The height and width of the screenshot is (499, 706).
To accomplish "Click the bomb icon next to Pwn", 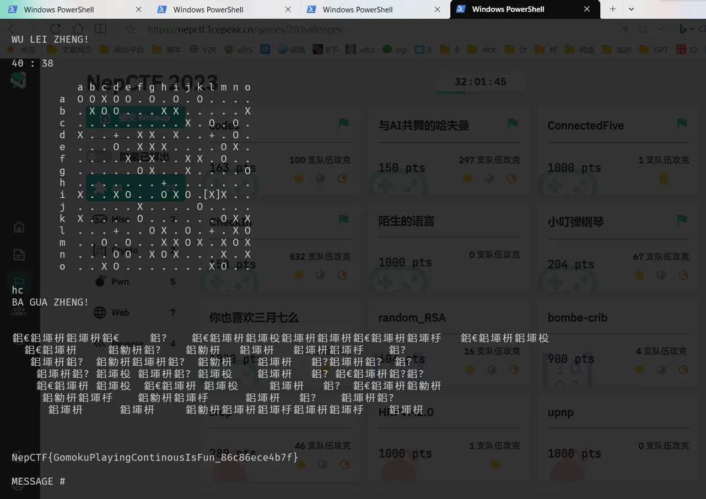I will coord(100,281).
